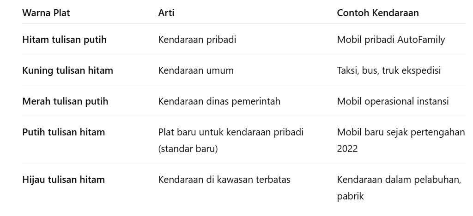Click the "Plat baru untuk kendaraan pribadi" text
The width and height of the screenshot is (473, 216).
tap(231, 132)
